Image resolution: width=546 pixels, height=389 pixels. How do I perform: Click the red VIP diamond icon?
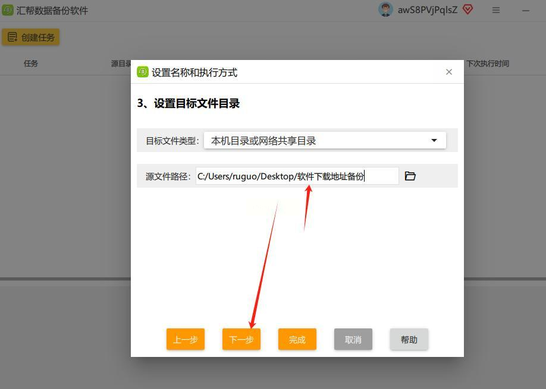point(467,10)
